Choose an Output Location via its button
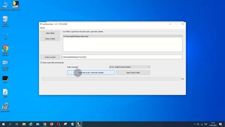This screenshot has width=225, height=127. [50, 57]
